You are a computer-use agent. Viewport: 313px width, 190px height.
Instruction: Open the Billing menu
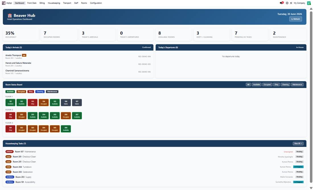42,3
